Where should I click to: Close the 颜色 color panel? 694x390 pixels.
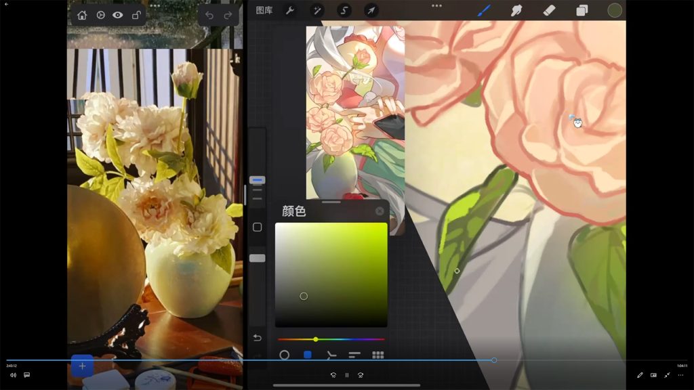(x=380, y=211)
